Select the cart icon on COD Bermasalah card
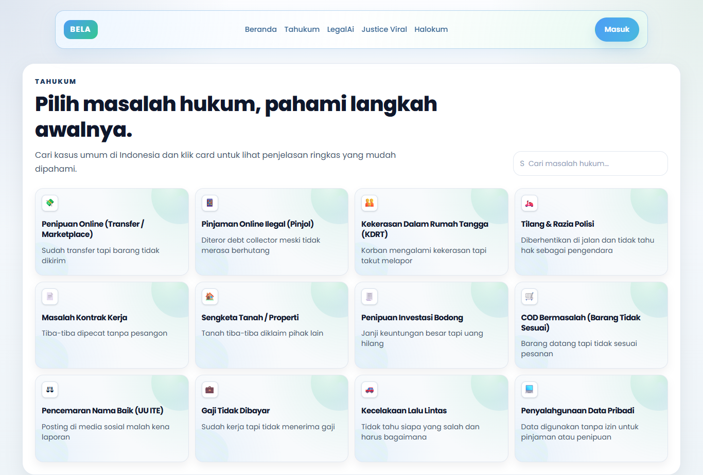Viewport: 703px width, 475px height. pyautogui.click(x=529, y=297)
